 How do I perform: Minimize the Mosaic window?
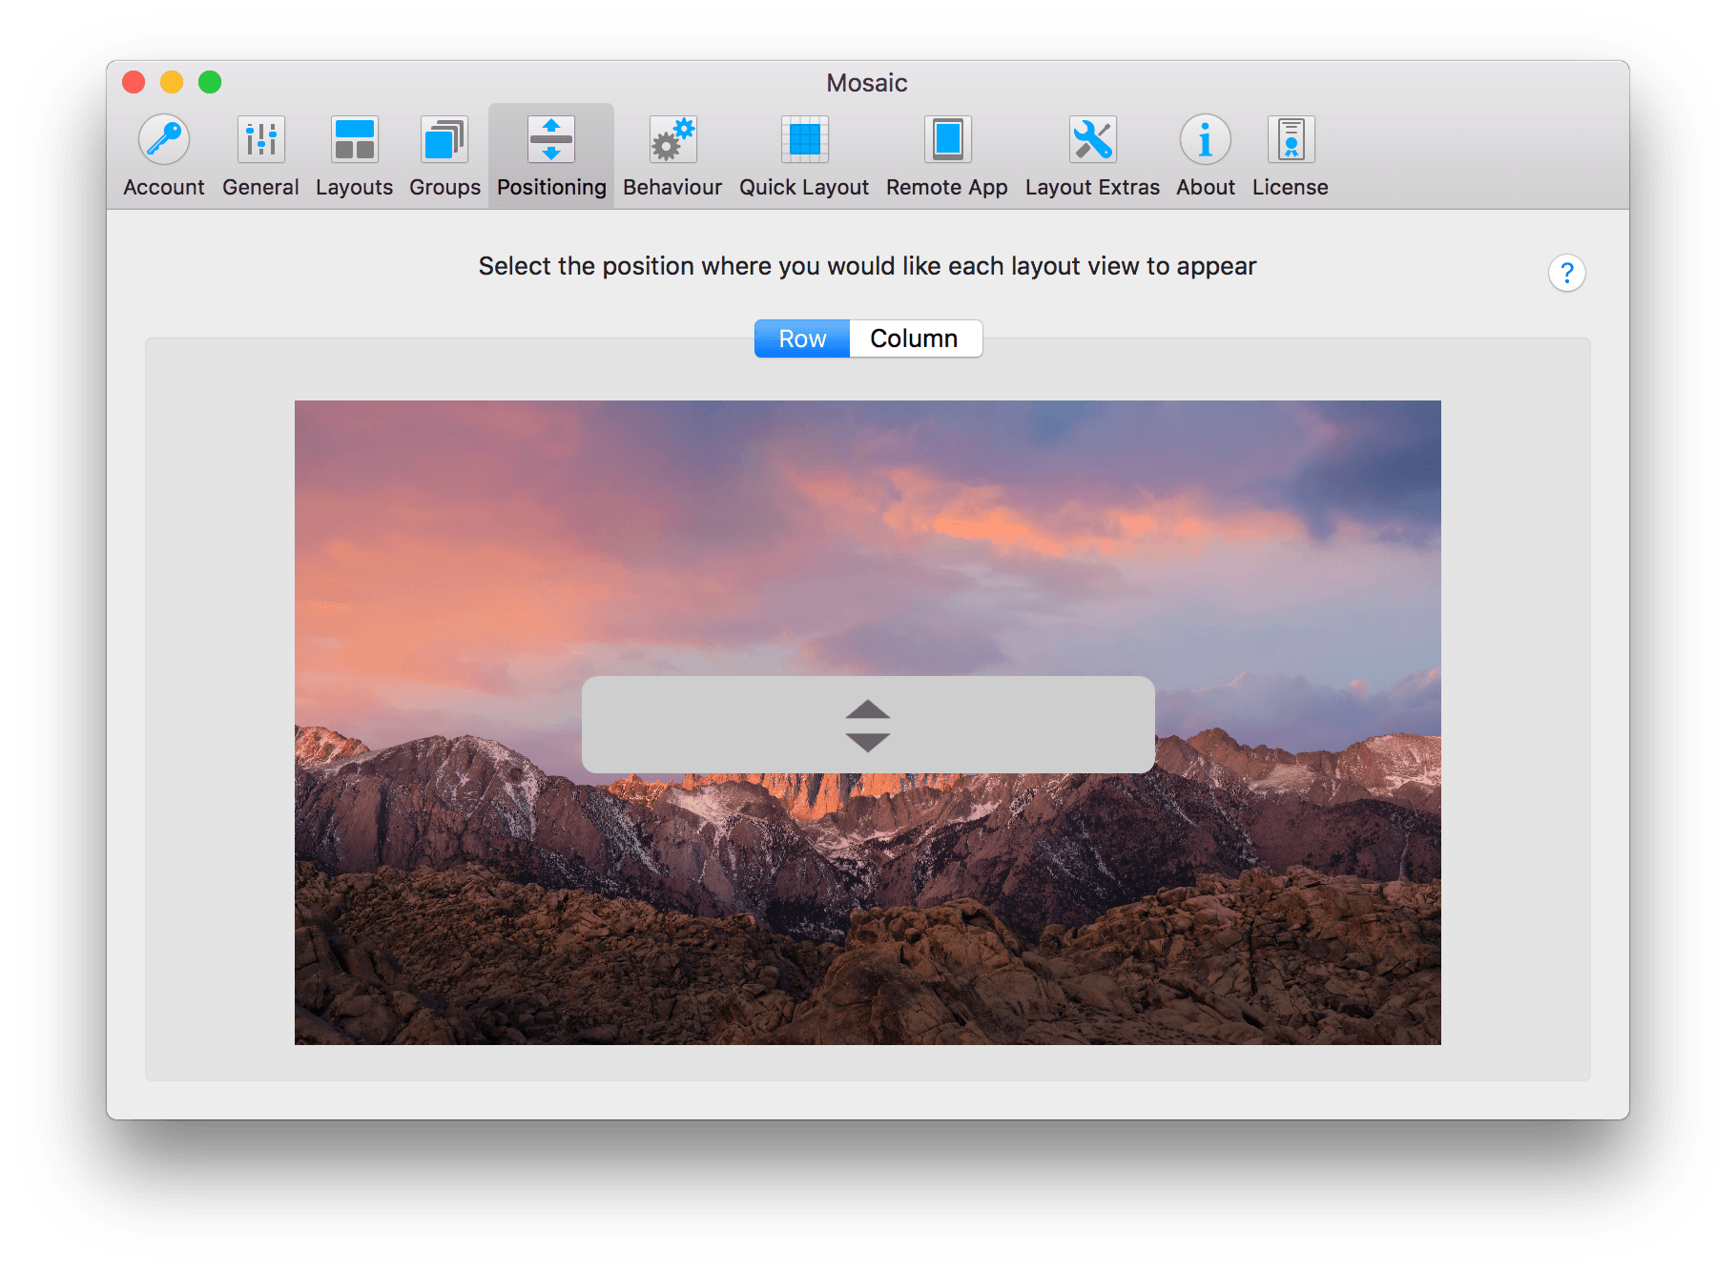172,82
